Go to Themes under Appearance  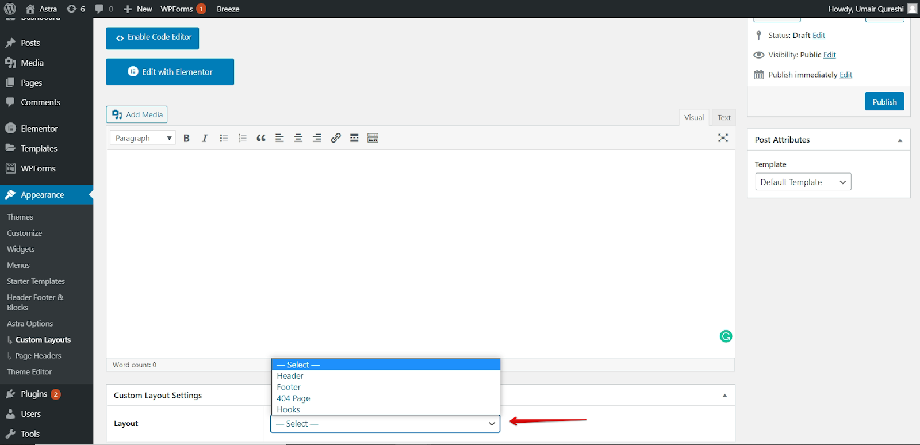click(20, 217)
